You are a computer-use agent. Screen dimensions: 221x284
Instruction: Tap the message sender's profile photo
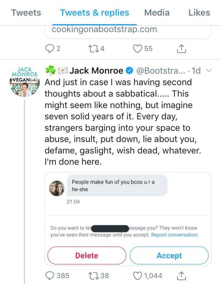[57, 188]
